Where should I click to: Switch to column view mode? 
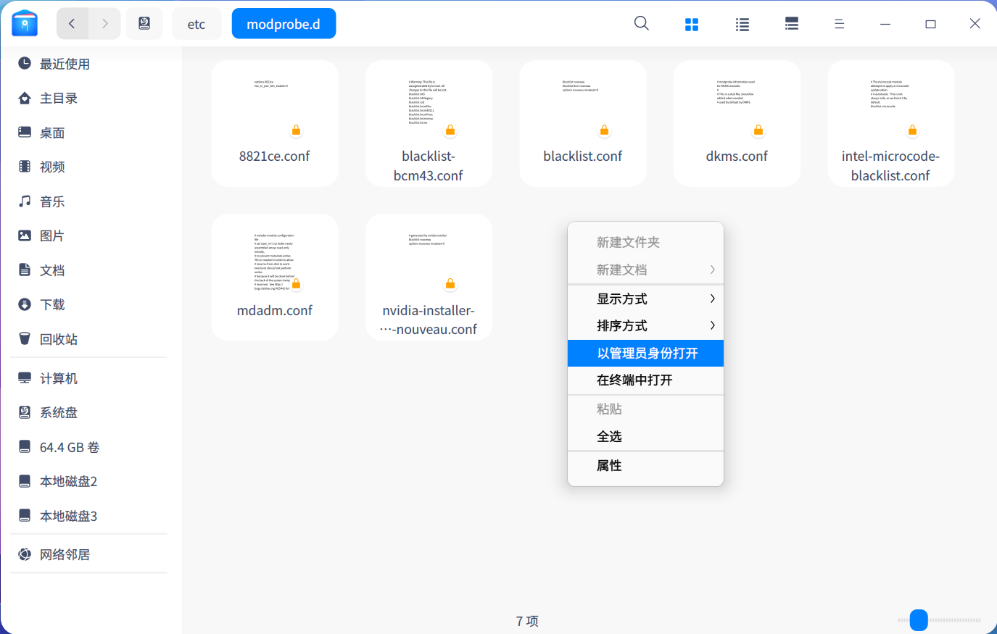tap(791, 23)
